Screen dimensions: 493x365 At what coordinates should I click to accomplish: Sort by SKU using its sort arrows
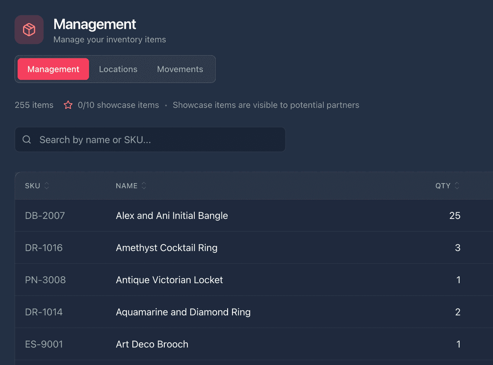pos(47,186)
